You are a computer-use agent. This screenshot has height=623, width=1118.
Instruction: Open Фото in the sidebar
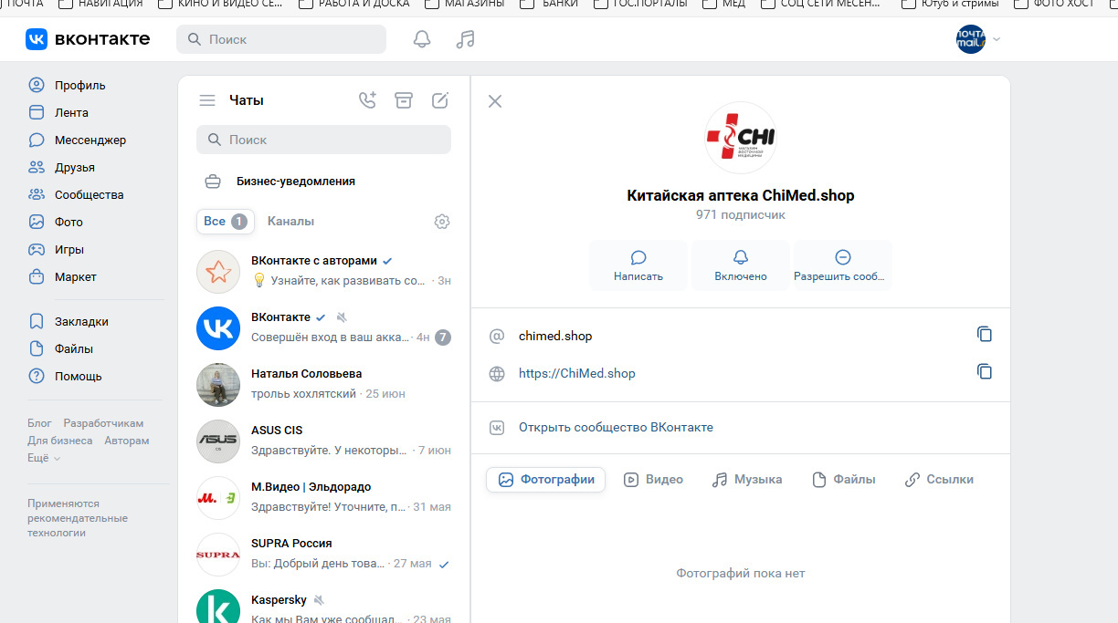[x=69, y=223]
